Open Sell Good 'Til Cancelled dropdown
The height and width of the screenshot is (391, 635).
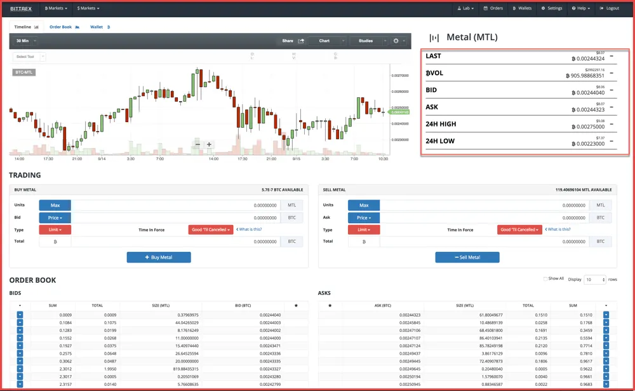coord(519,230)
